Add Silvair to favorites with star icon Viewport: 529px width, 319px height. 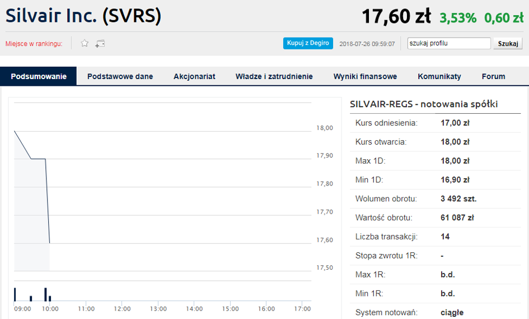(85, 43)
